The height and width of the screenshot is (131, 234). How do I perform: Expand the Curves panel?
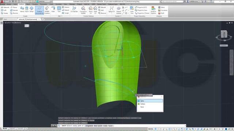click(x=118, y=16)
